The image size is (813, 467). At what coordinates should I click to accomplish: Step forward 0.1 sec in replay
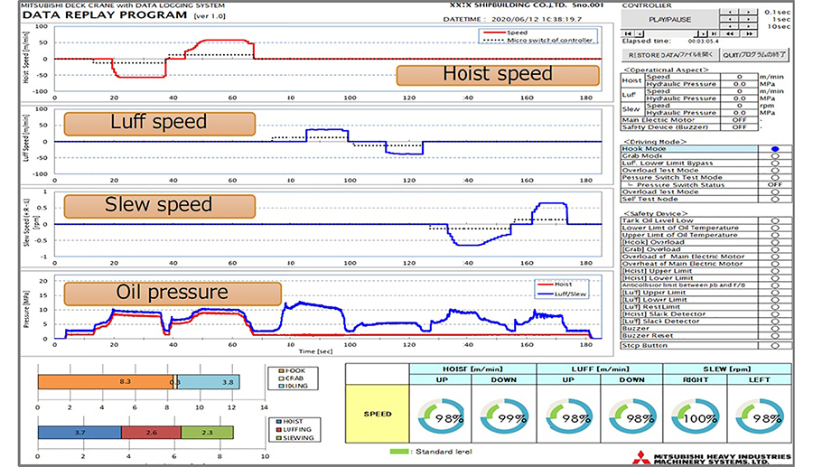point(748,12)
